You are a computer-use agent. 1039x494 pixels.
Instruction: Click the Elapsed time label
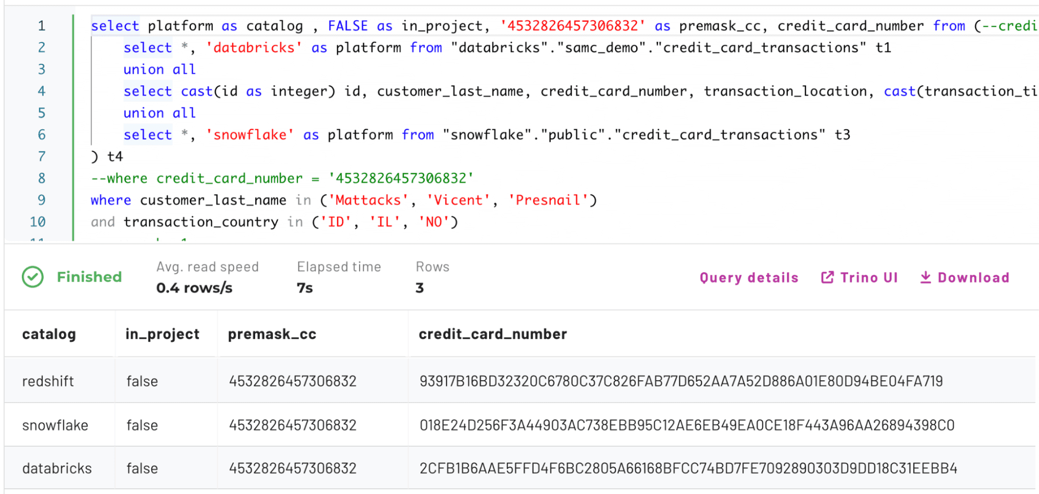339,266
